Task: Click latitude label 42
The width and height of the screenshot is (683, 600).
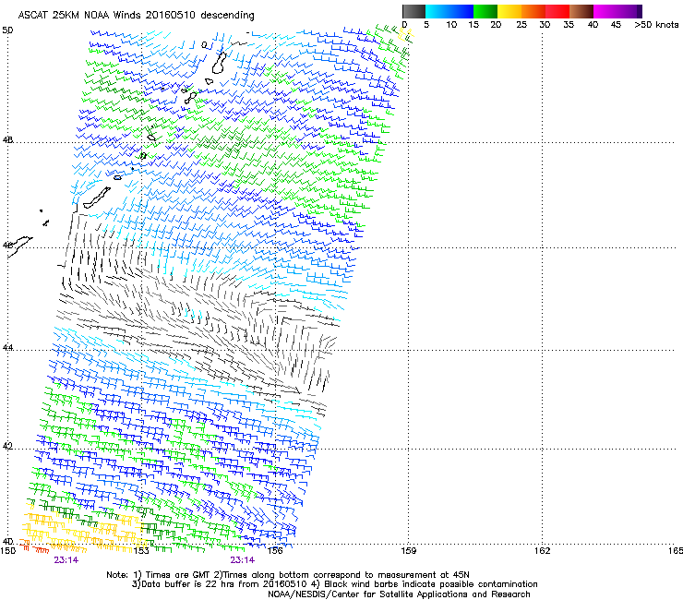Action: pos(7,447)
